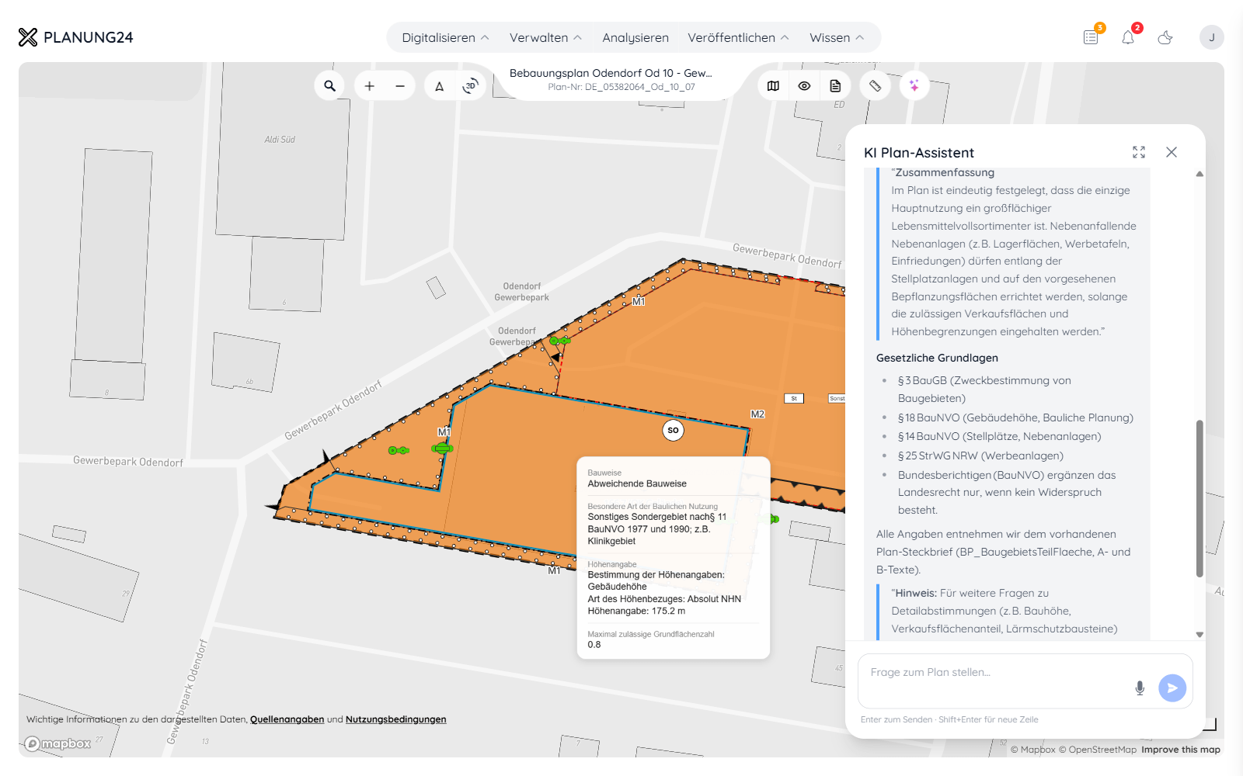
Task: Click the PLANUNG24 logo
Action: (x=76, y=37)
